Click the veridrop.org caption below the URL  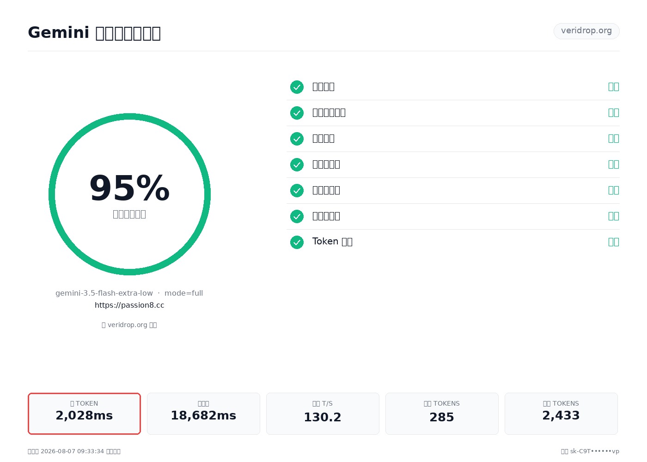[x=129, y=325]
